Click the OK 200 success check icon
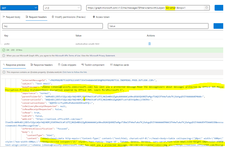Screen dimensions: 225x147 click(x=4, y=50)
